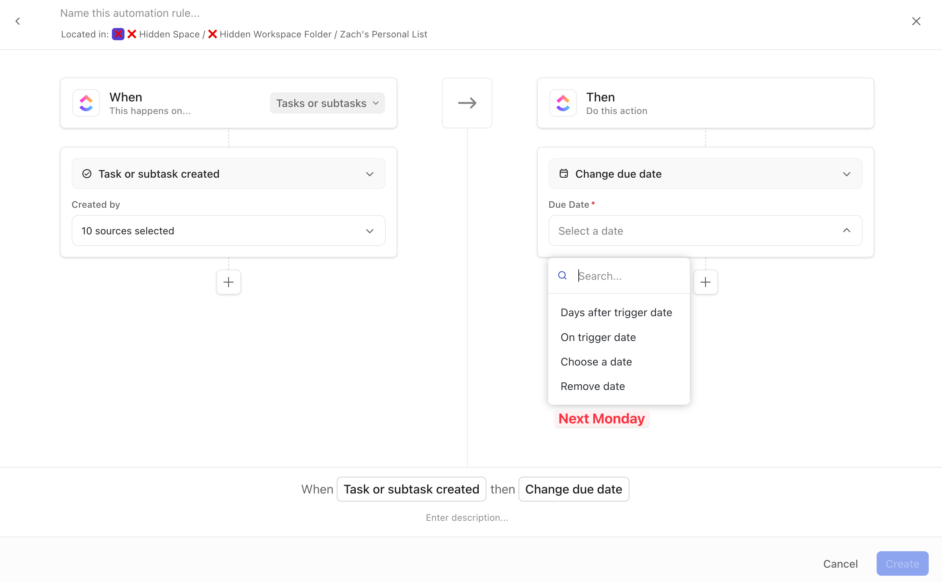Open the Tasks or subtasks dropdown
This screenshot has width=942, height=582.
327,103
